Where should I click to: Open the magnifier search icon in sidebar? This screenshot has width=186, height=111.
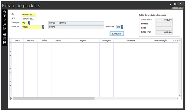click(5, 24)
